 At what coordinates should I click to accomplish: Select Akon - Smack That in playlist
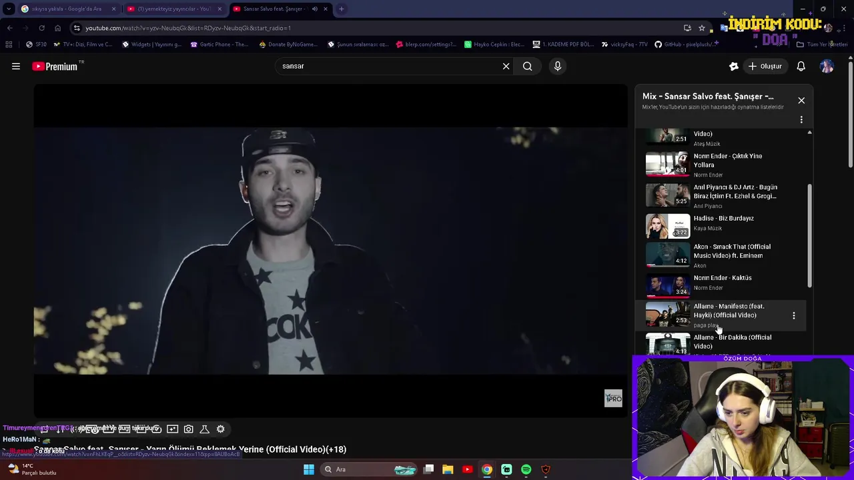pyautogui.click(x=724, y=255)
